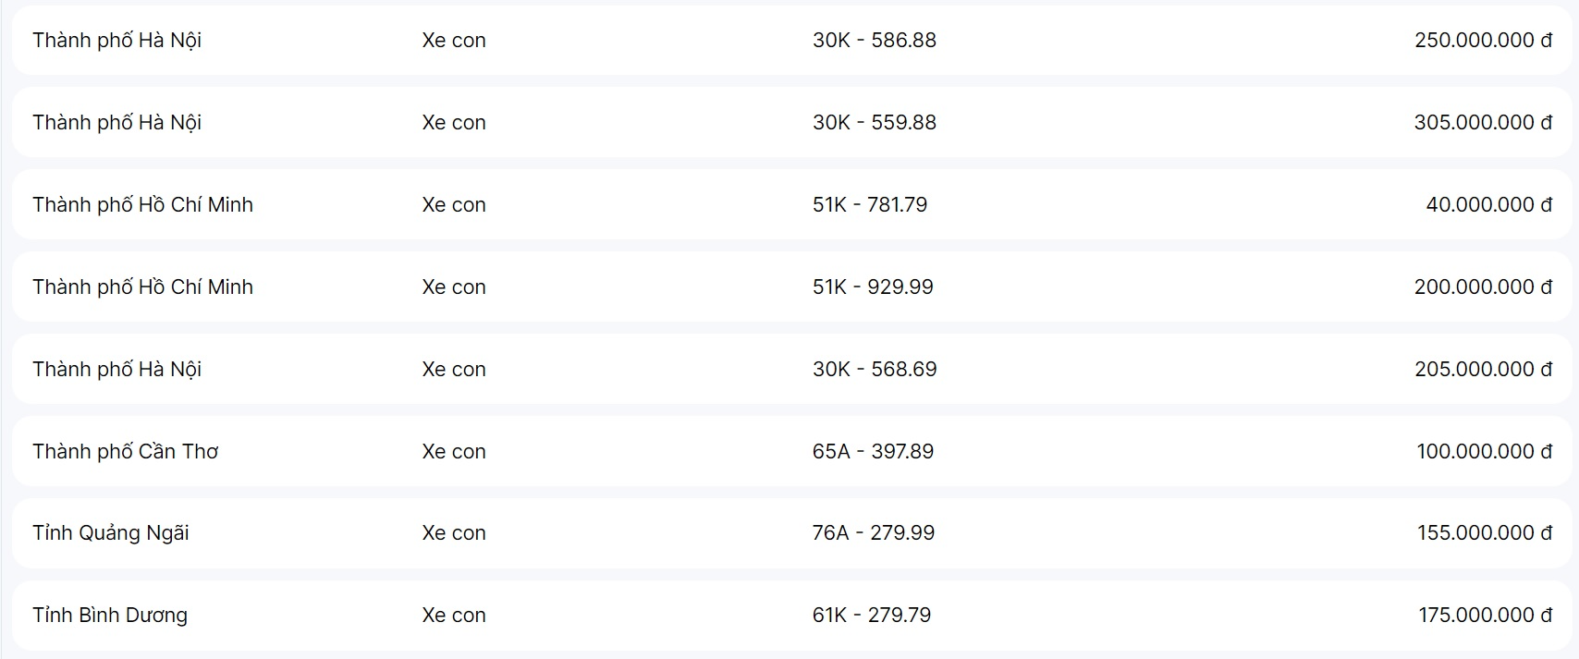
Task: Select plate number 30K - 559.88
Action: coord(874,123)
